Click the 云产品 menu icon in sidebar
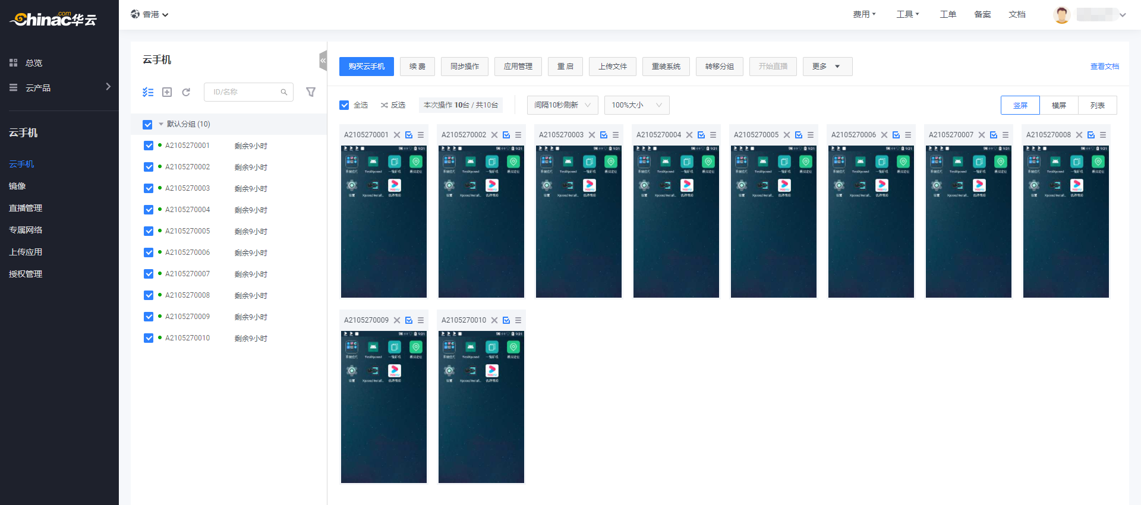 click(x=14, y=87)
